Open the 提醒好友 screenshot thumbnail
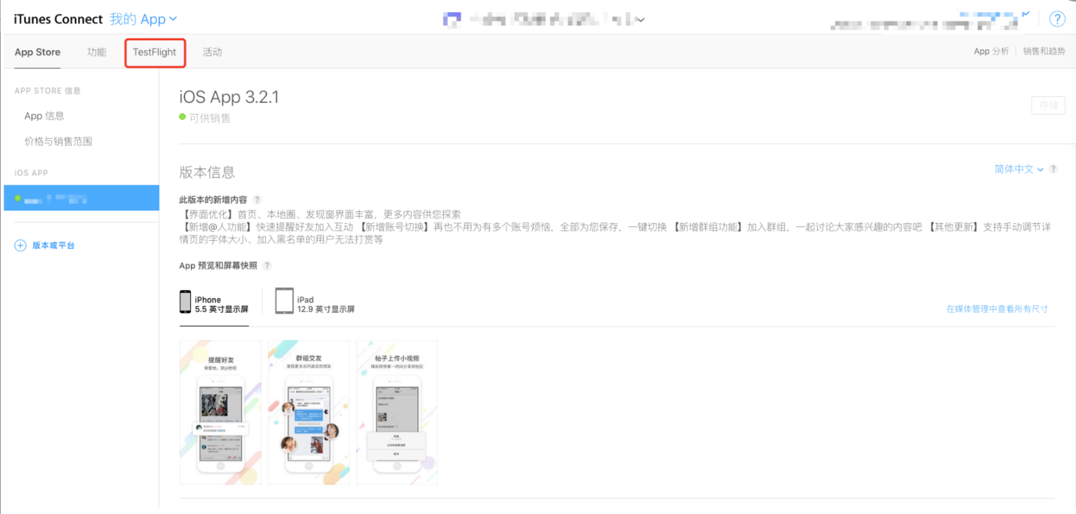 click(220, 412)
